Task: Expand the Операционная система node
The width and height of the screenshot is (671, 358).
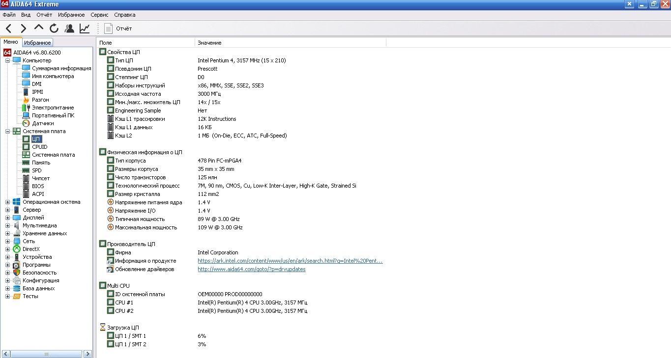Action: click(8, 202)
